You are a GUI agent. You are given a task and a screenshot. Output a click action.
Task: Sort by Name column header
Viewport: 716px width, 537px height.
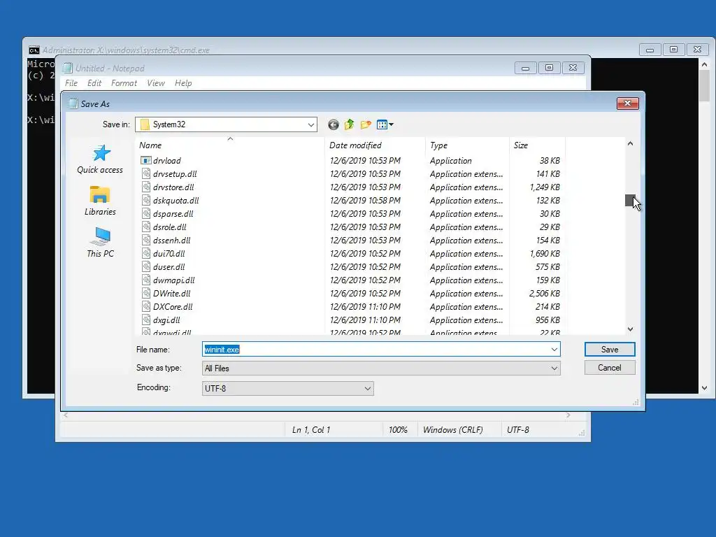pos(230,145)
